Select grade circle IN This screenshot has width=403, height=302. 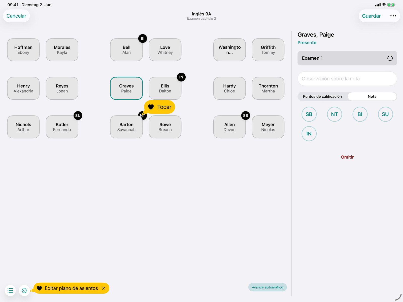309,134
